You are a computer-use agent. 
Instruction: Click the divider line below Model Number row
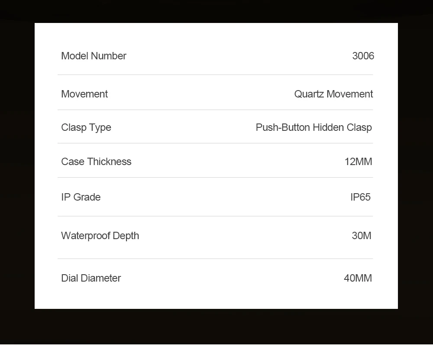(x=215, y=75)
